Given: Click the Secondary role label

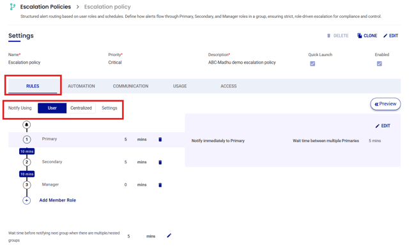Looking at the screenshot, I should tap(52, 162).
